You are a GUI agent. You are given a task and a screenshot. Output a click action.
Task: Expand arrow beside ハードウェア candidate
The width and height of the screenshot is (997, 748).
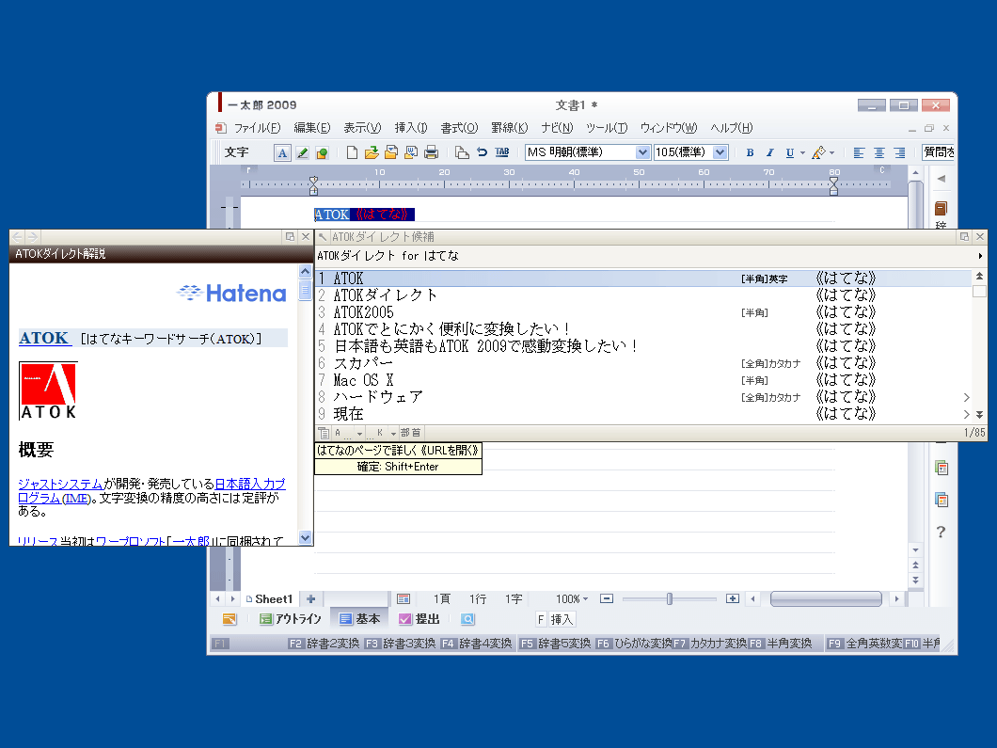coord(967,398)
